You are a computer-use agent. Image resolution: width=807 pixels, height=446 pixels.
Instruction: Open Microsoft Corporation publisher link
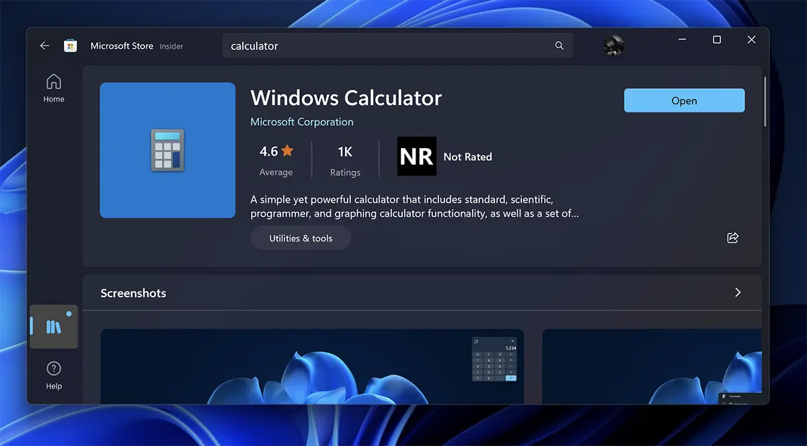pyautogui.click(x=302, y=122)
